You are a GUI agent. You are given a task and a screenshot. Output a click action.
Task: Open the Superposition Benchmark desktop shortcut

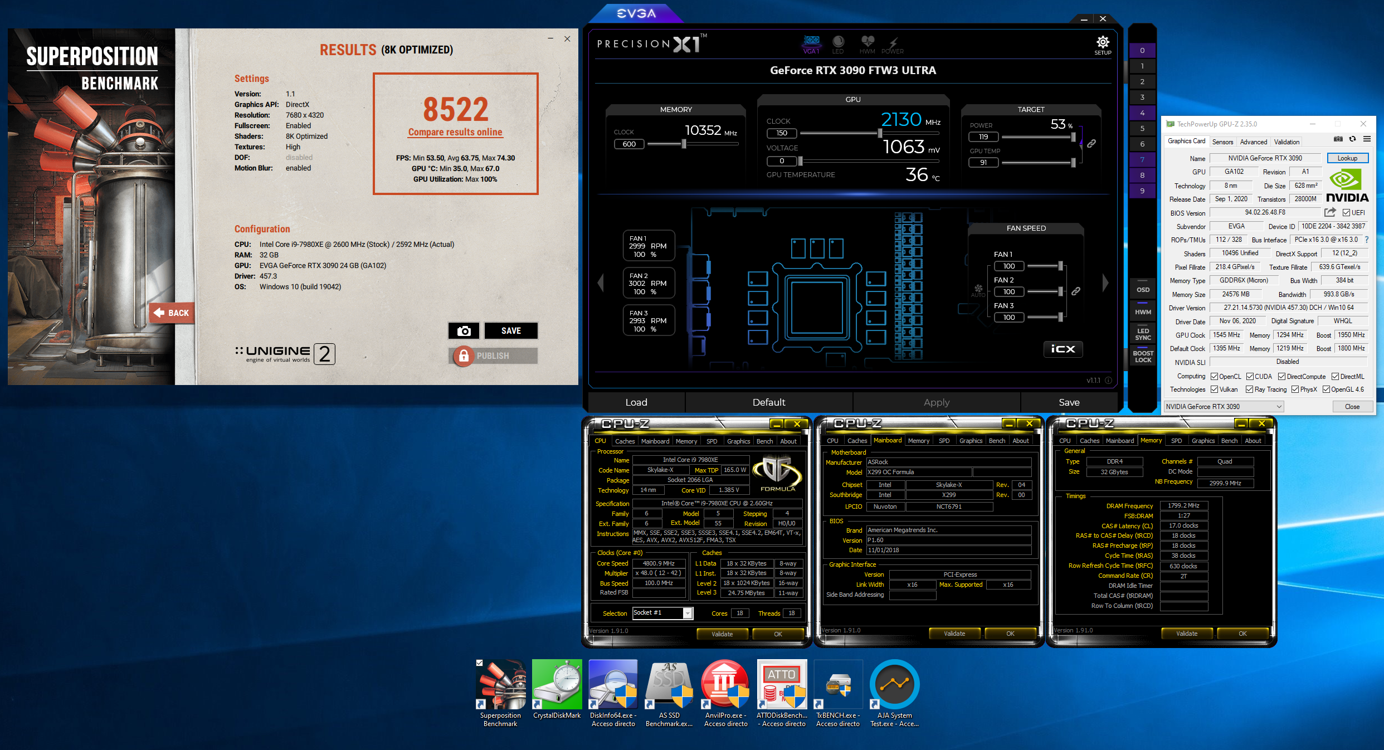point(500,694)
